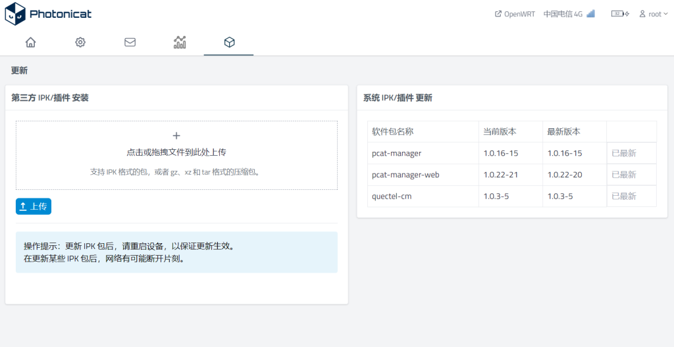Click the 4G signal strength icon
This screenshot has height=347, width=674.
[x=590, y=14]
